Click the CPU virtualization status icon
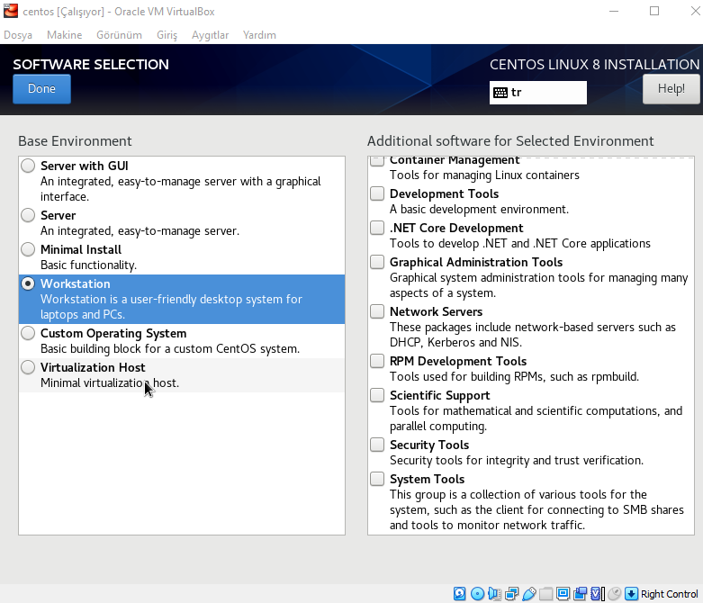This screenshot has height=603, width=703. tap(597, 594)
